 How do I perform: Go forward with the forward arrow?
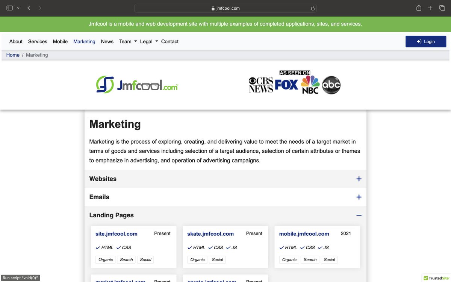[x=40, y=8]
